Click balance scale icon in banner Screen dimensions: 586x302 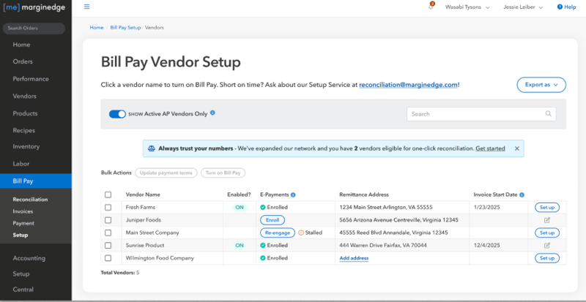[152, 148]
